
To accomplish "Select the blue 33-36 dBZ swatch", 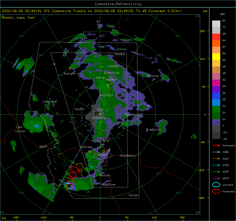I will click(216, 96).
